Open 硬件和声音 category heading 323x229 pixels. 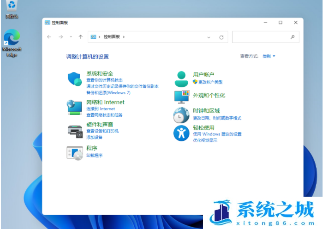pyautogui.click(x=100, y=125)
